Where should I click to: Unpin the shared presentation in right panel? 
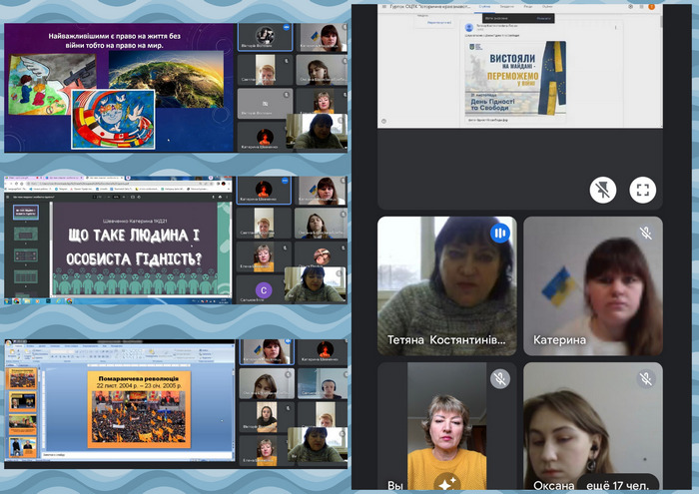pos(603,191)
